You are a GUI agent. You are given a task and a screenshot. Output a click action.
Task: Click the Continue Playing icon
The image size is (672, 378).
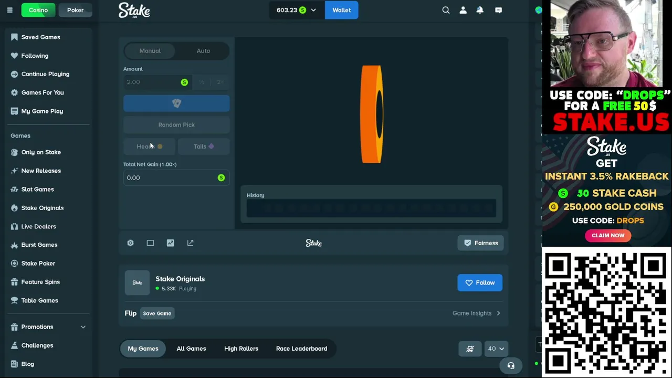tap(14, 74)
